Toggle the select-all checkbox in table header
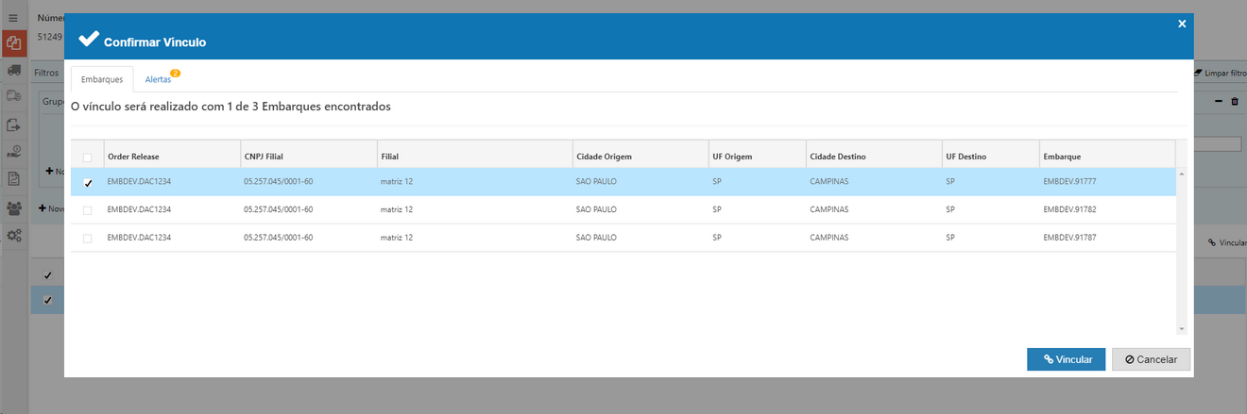Screen dimensions: 1247x414 (x=88, y=157)
